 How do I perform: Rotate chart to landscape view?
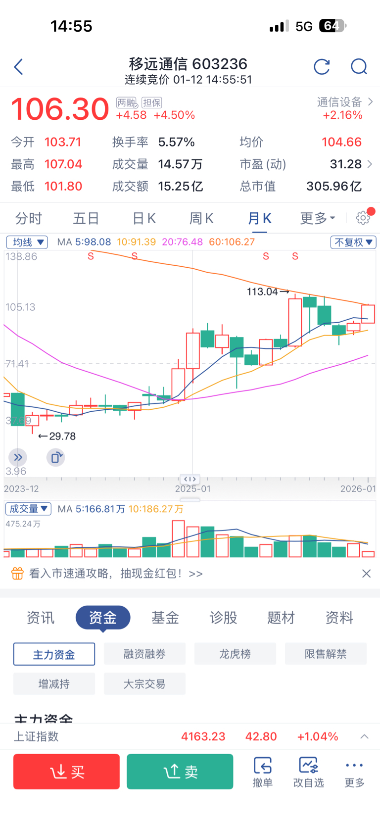coord(56,457)
